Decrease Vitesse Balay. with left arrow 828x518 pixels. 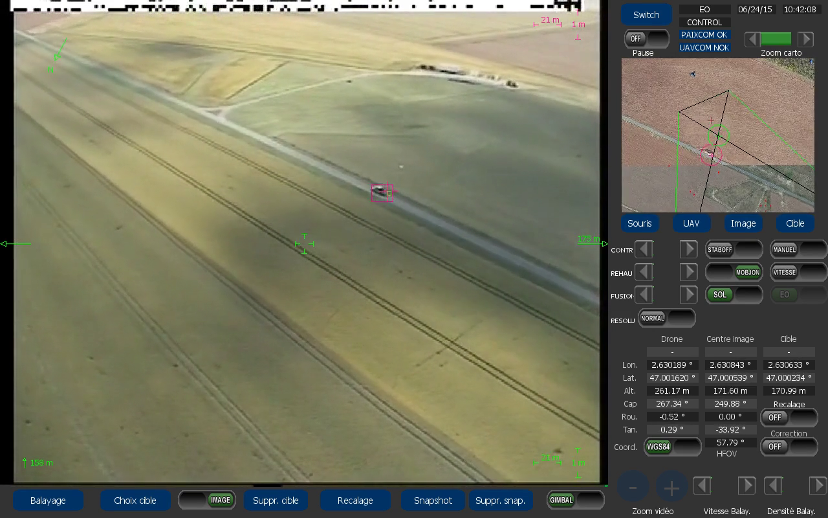pos(703,485)
